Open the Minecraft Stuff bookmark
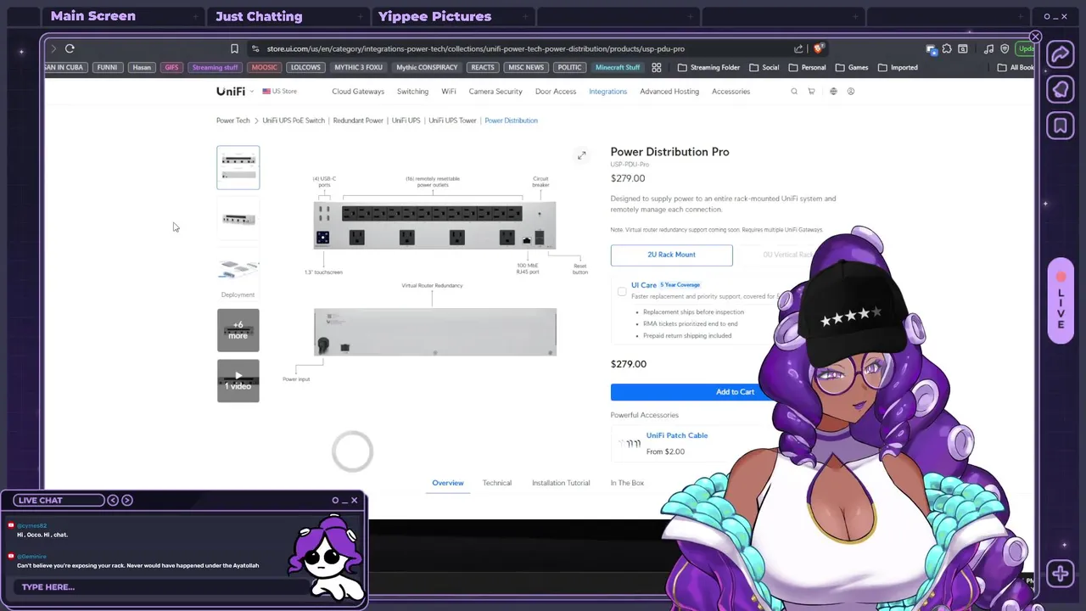This screenshot has height=611, width=1086. point(618,67)
